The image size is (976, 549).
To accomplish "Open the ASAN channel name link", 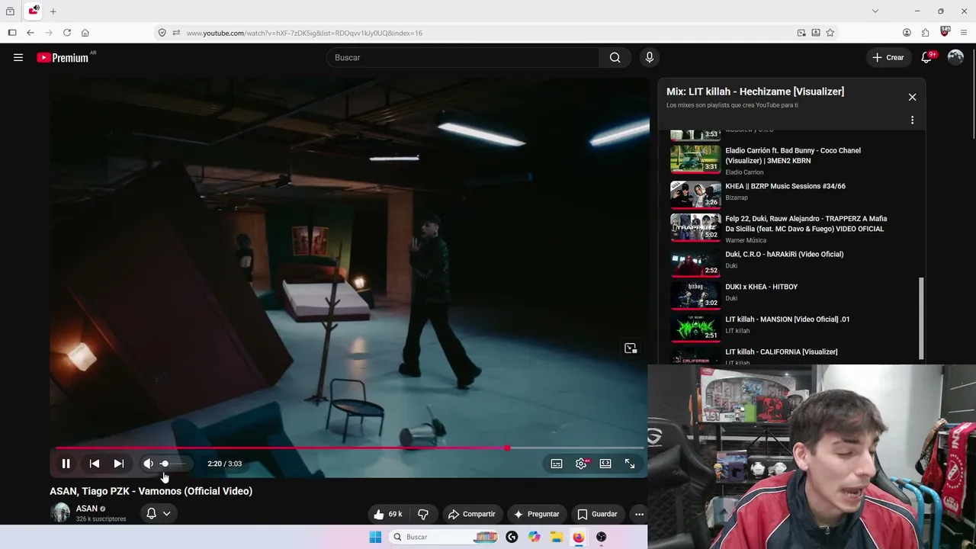I will click(87, 509).
